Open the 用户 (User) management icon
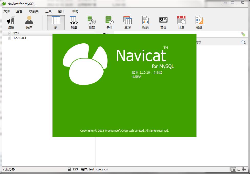 click(29, 22)
